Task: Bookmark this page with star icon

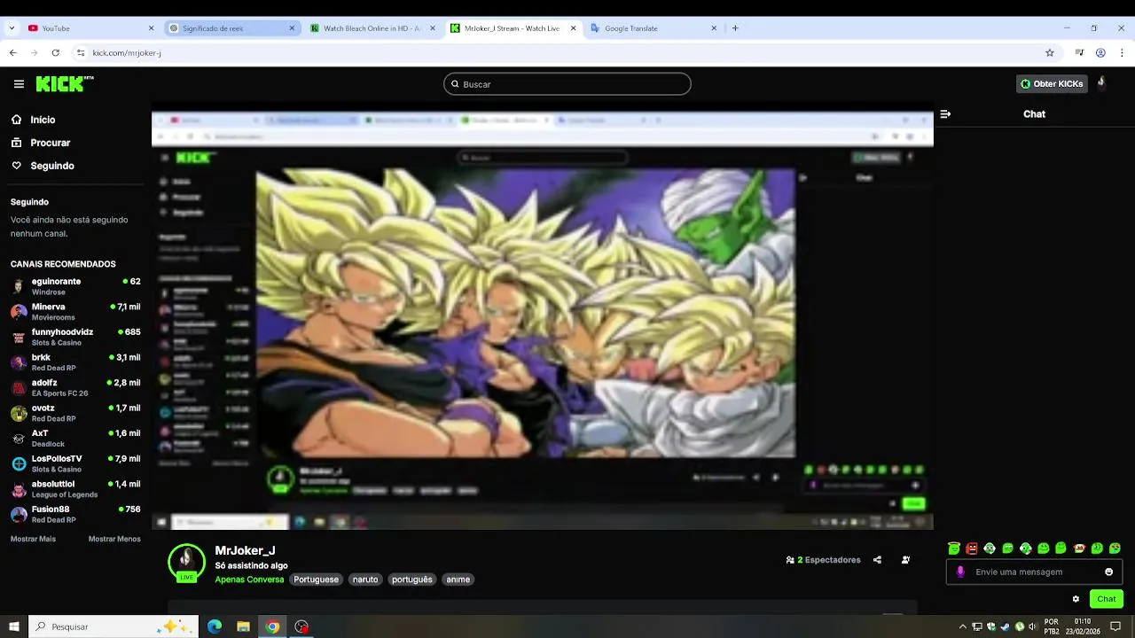Action: 1050,52
